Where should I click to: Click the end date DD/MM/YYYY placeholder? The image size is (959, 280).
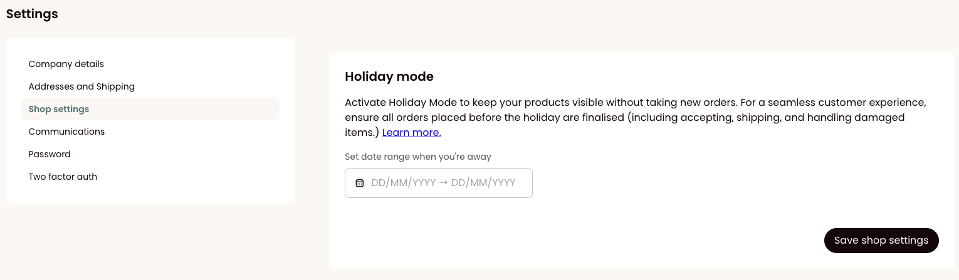483,183
